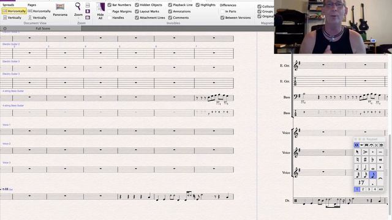Viewport: 392px width, 220px height.
Task: Toggle the Comments checkbox
Action: click(170, 18)
